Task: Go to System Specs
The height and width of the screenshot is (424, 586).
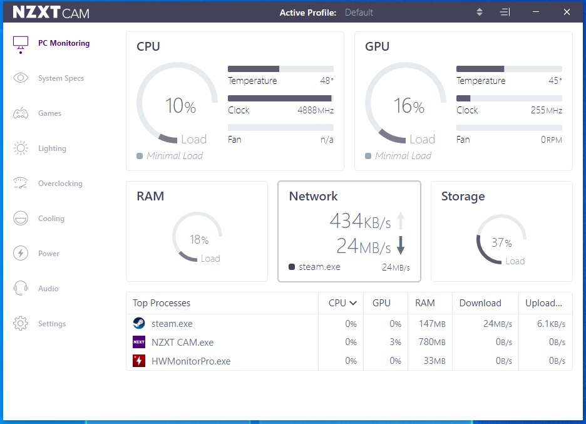Action: coord(61,78)
